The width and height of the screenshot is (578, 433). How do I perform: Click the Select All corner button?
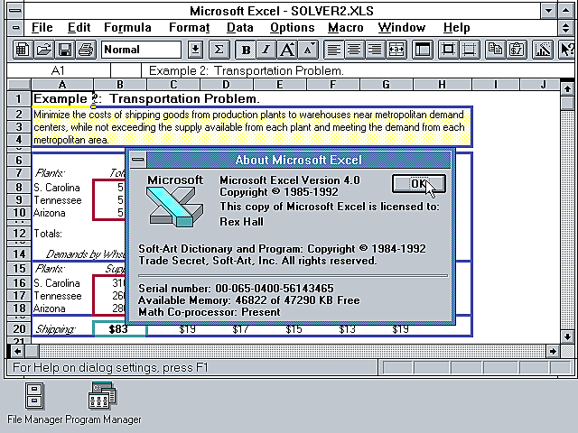pyautogui.click(x=19, y=85)
